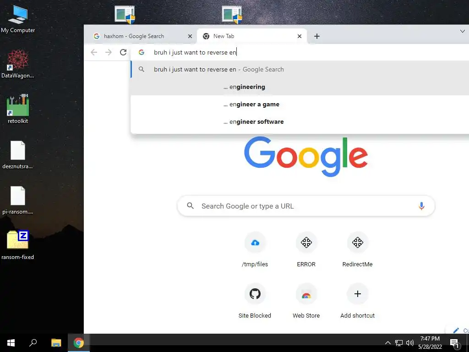The width and height of the screenshot is (469, 352).
Task: Click the Google G icon in address bar
Action: coord(142,52)
